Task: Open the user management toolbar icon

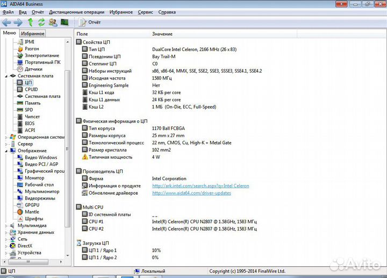Action: (x=53, y=23)
